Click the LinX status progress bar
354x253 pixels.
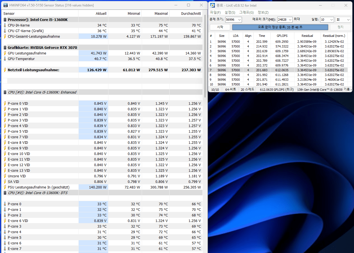click(x=280, y=27)
